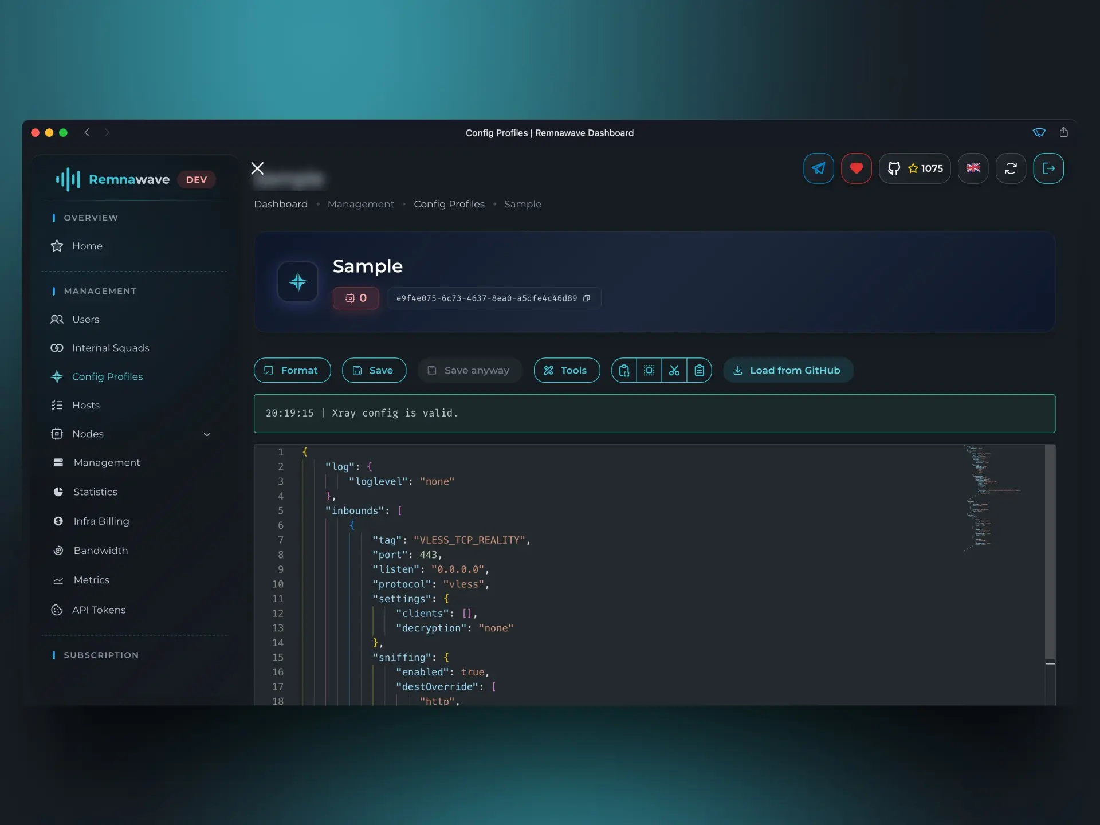Open the Tools dropdown
Viewport: 1100px width, 825px height.
point(566,370)
